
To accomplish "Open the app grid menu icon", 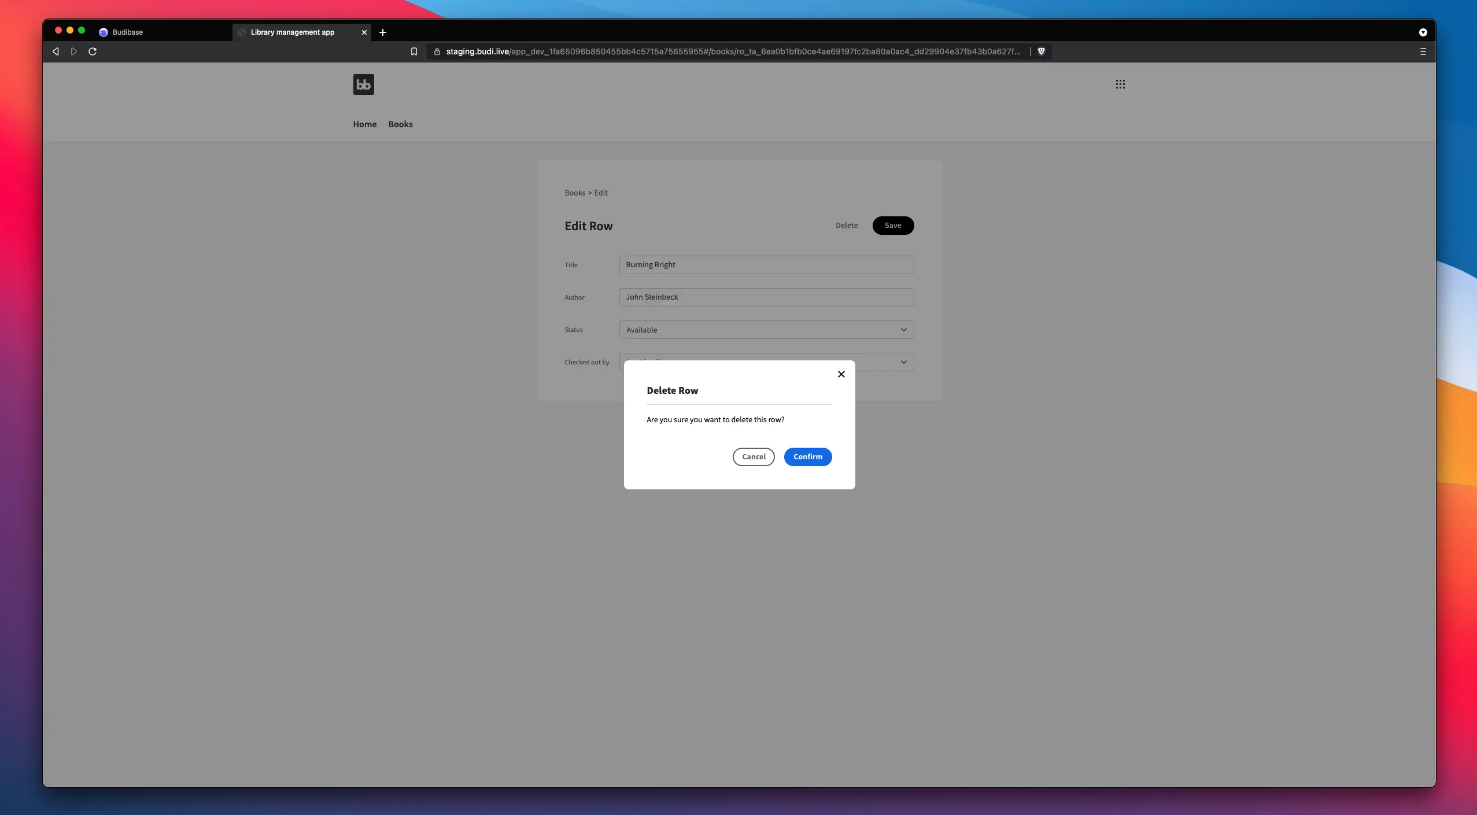I will pos(1120,84).
